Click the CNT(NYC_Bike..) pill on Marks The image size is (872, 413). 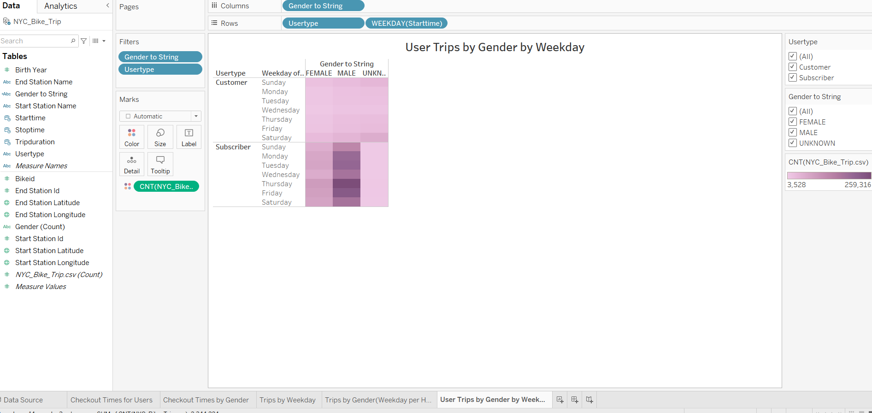[166, 186]
